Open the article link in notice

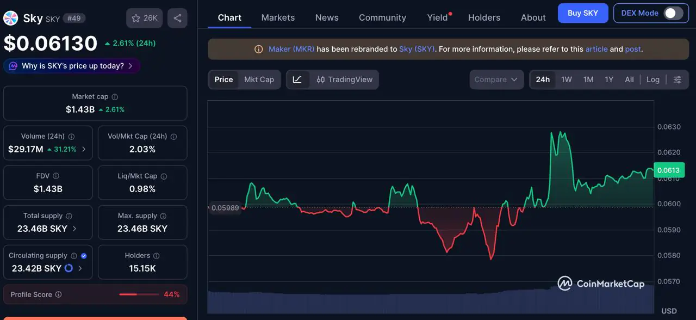click(x=596, y=49)
